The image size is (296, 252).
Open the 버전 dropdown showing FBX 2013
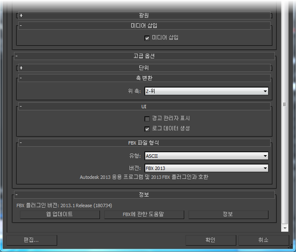pyautogui.click(x=206, y=168)
